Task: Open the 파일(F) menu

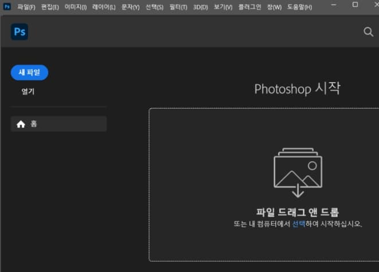Action: click(26, 7)
